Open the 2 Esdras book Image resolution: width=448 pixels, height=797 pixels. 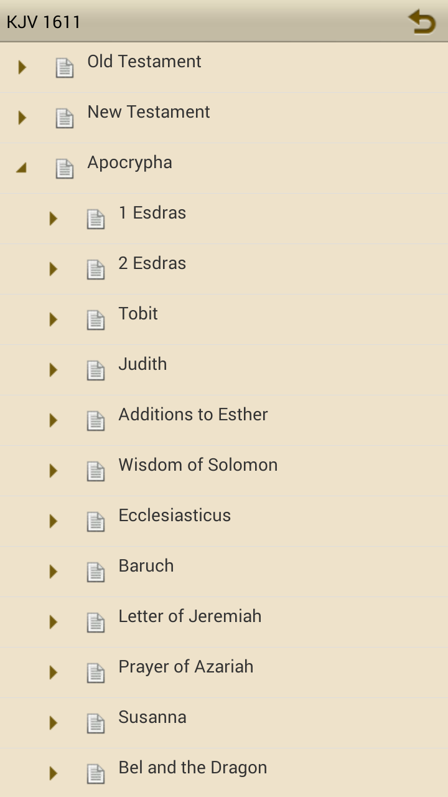152,263
